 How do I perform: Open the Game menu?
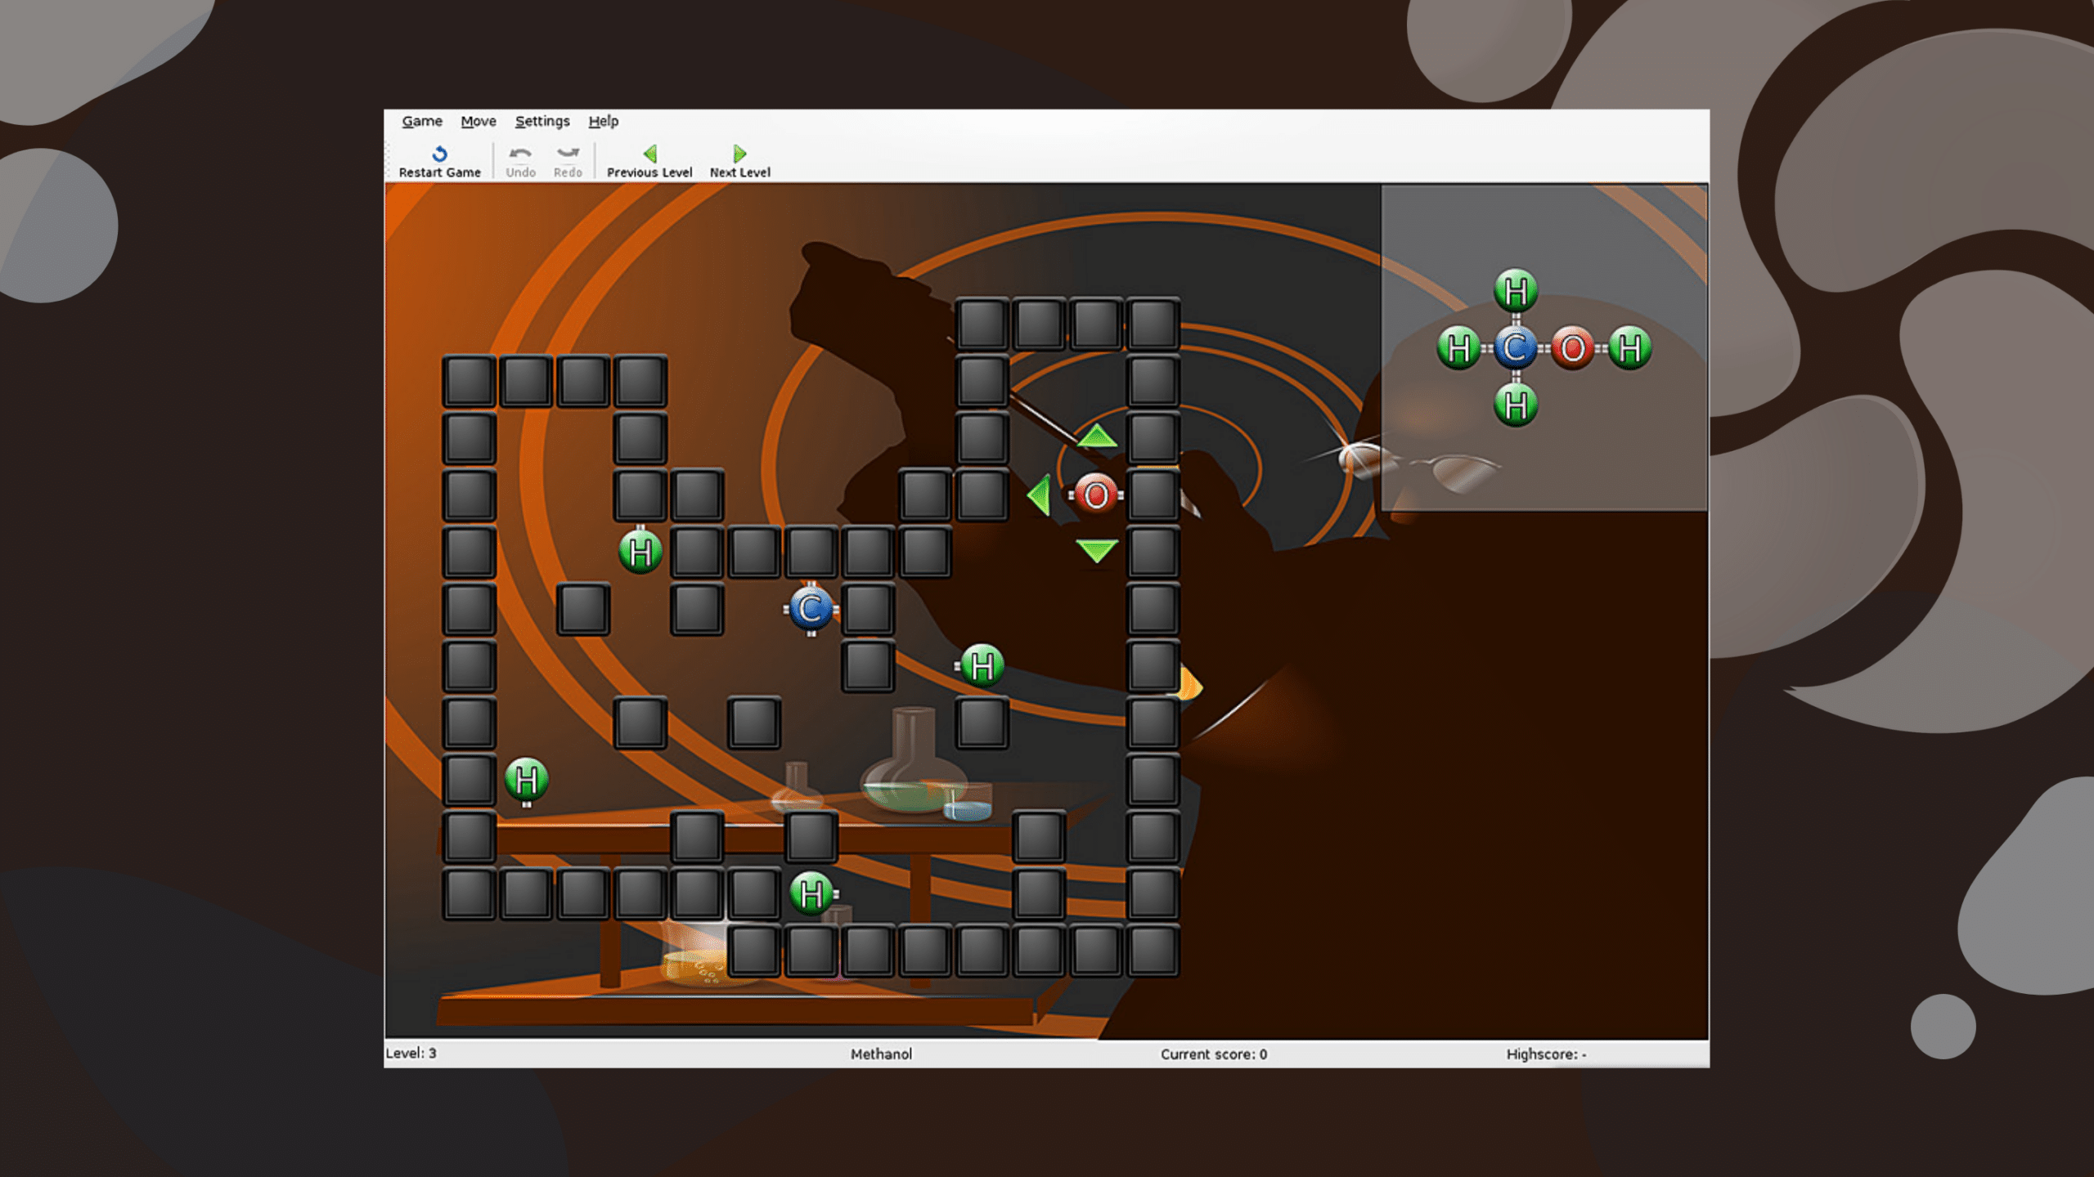422,121
